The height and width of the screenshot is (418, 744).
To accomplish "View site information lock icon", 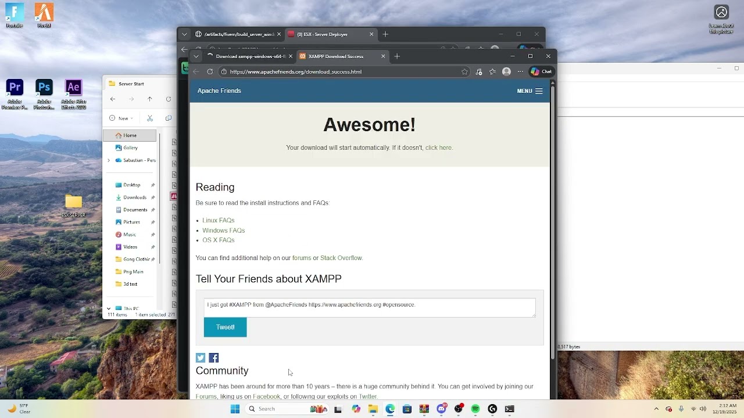I will click(224, 71).
